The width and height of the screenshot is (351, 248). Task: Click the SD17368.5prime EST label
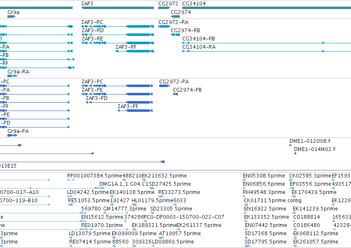266,234
